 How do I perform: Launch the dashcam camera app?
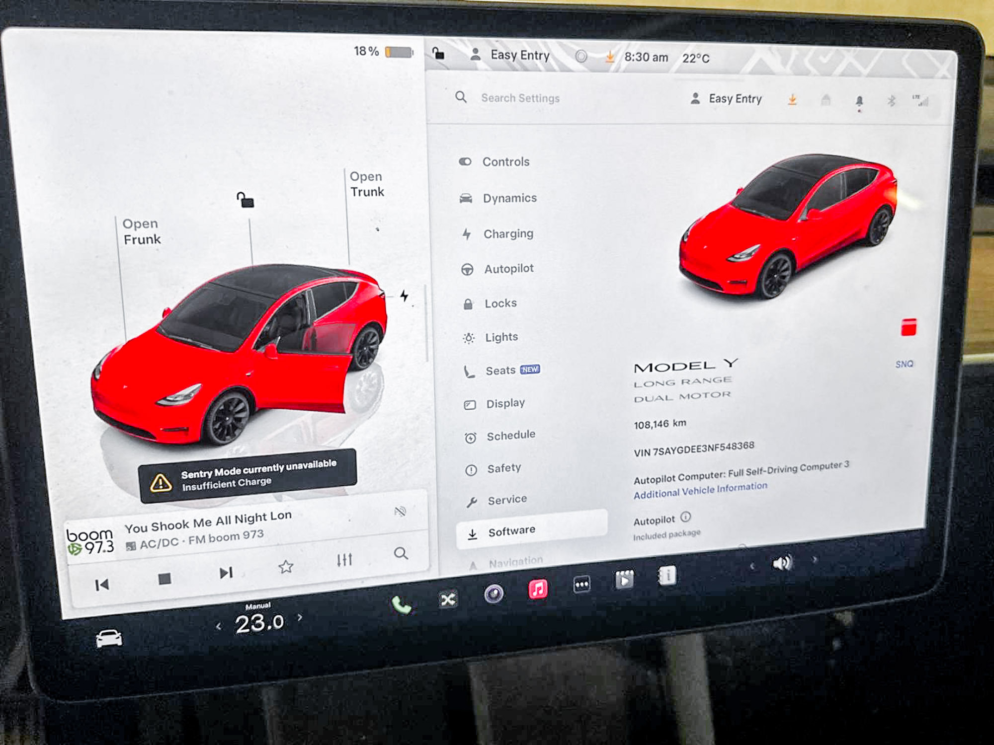[494, 594]
